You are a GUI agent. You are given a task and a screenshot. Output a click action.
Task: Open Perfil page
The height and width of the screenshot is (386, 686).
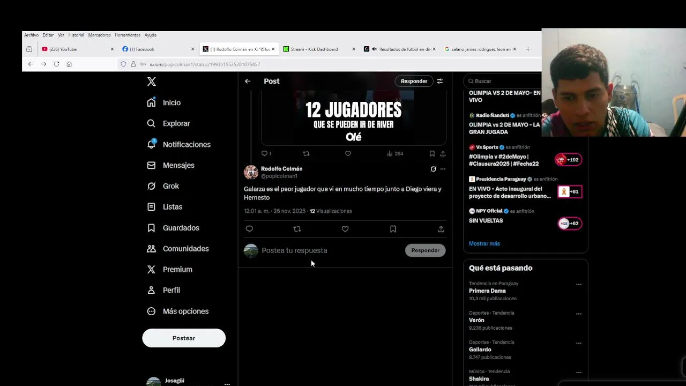pyautogui.click(x=164, y=290)
